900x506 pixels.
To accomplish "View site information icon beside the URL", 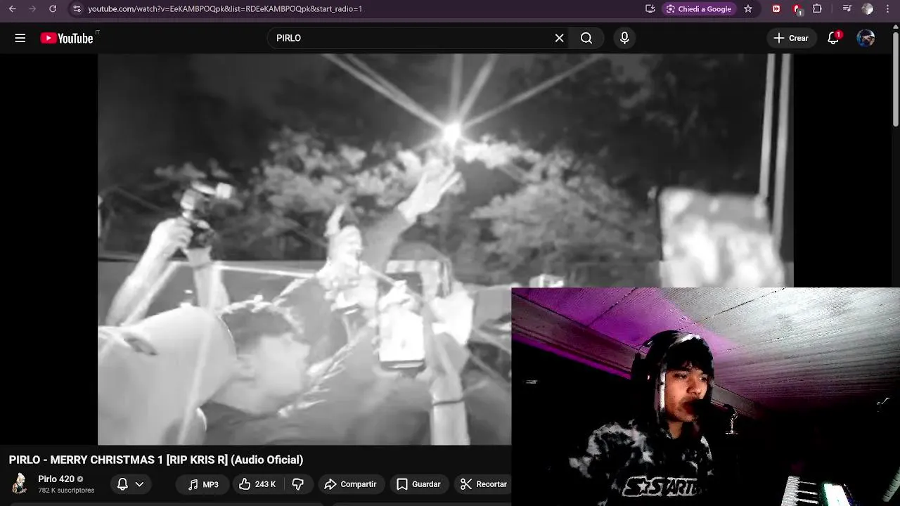I will pyautogui.click(x=77, y=8).
